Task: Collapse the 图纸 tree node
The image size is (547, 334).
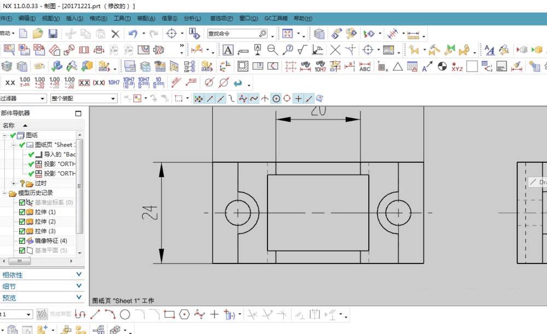Action: point(4,135)
